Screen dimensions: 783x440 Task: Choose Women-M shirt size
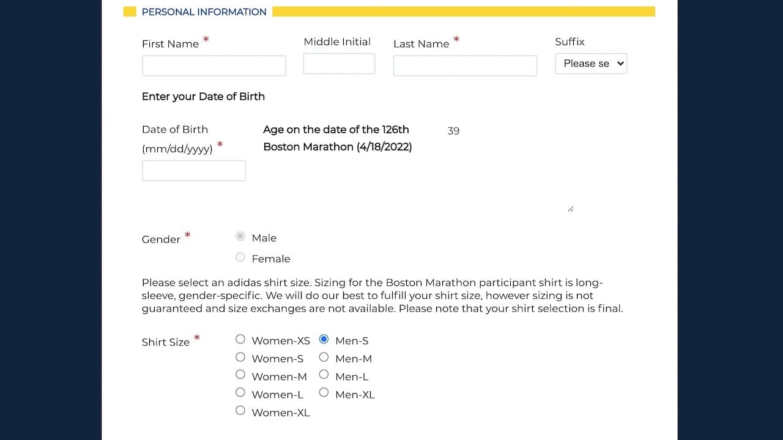pyautogui.click(x=240, y=375)
